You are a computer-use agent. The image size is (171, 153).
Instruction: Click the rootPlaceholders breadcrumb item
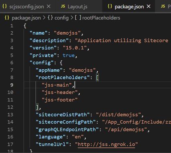point(101,18)
